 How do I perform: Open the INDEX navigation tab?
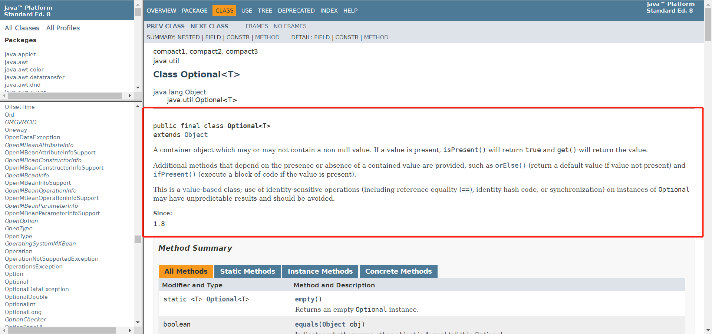click(x=329, y=11)
